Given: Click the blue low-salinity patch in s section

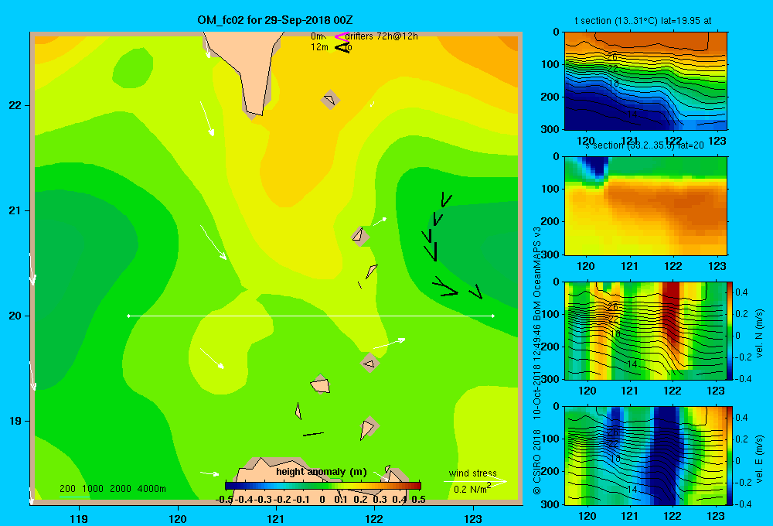Looking at the screenshot, I should tap(595, 167).
